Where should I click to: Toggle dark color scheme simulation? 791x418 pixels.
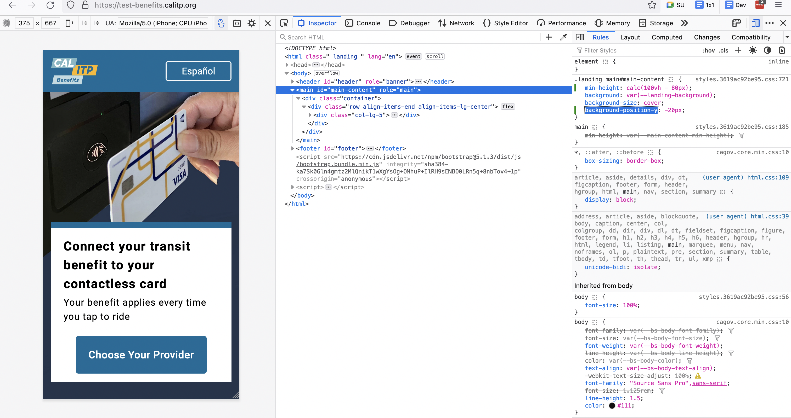pyautogui.click(x=767, y=50)
